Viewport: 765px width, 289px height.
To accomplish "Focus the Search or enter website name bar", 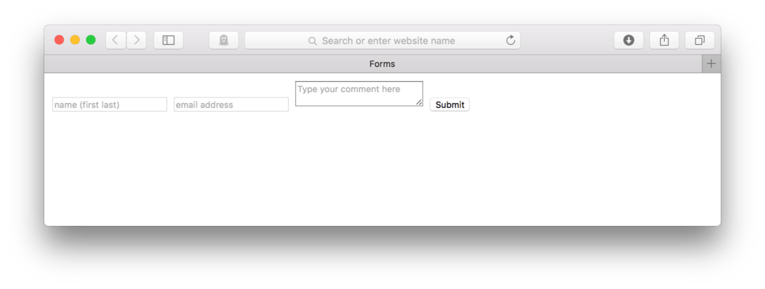I will [382, 40].
